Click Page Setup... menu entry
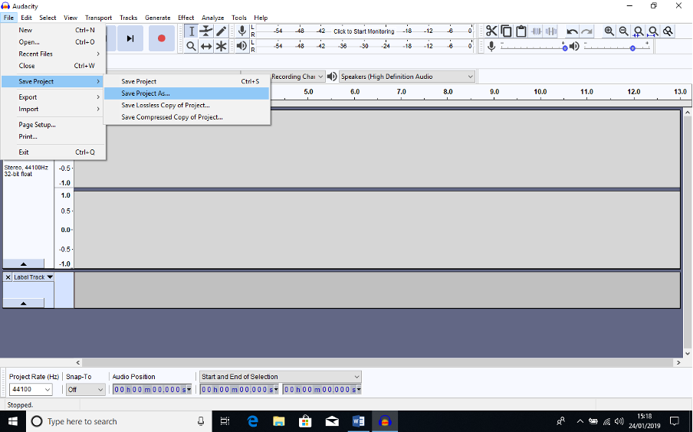 54,125
